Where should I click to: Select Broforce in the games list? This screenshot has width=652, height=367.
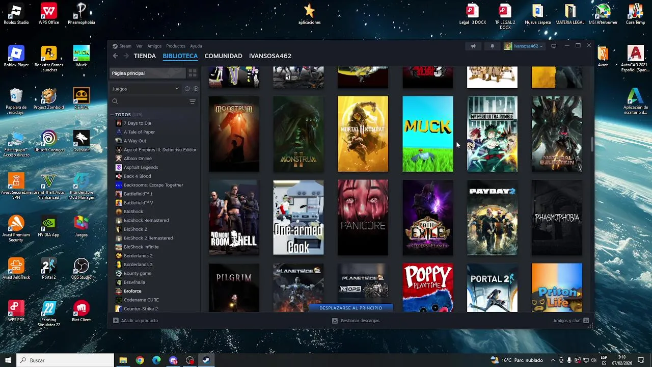[x=132, y=291]
